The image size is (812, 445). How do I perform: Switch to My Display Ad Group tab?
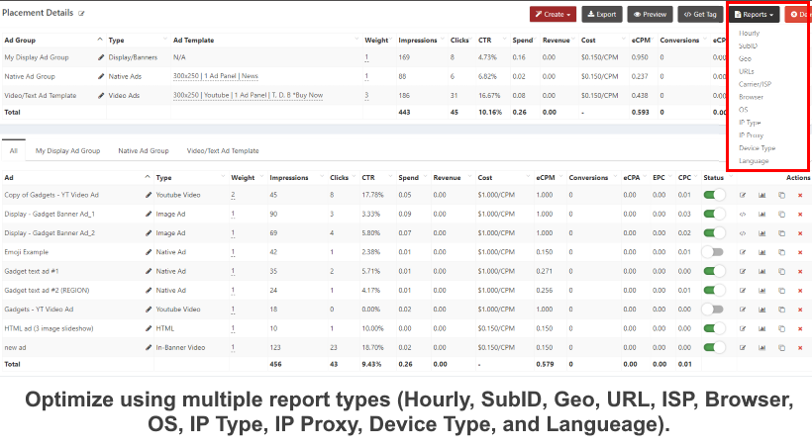coord(68,151)
